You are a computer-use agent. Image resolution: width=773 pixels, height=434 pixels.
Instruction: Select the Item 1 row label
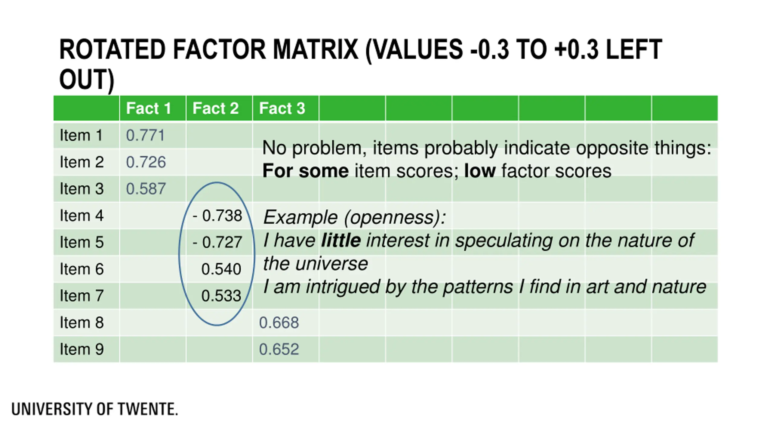(81, 135)
